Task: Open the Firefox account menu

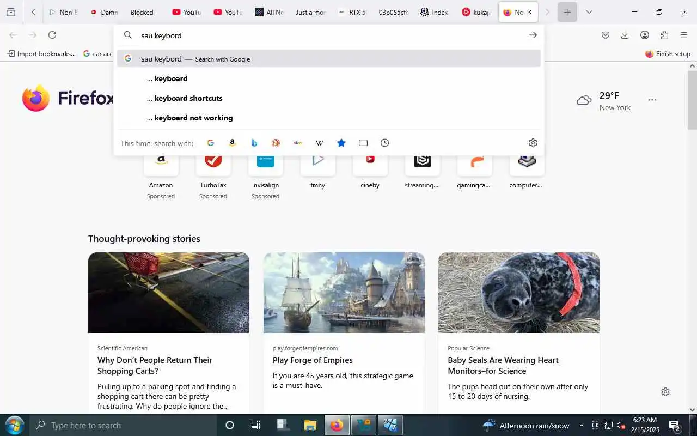Action: [x=645, y=35]
